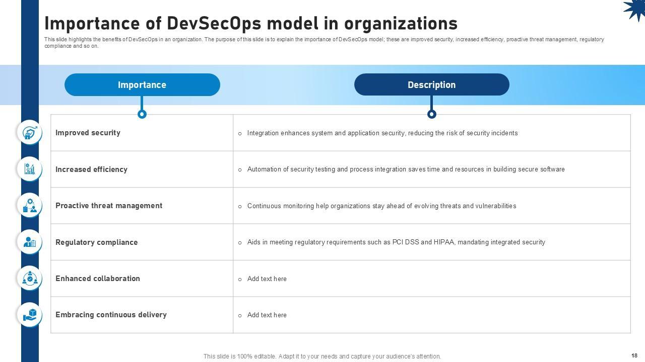This screenshot has width=645, height=362.
Task: Select the 'Increased efficiency' cell
Action: pyautogui.click(x=142, y=169)
